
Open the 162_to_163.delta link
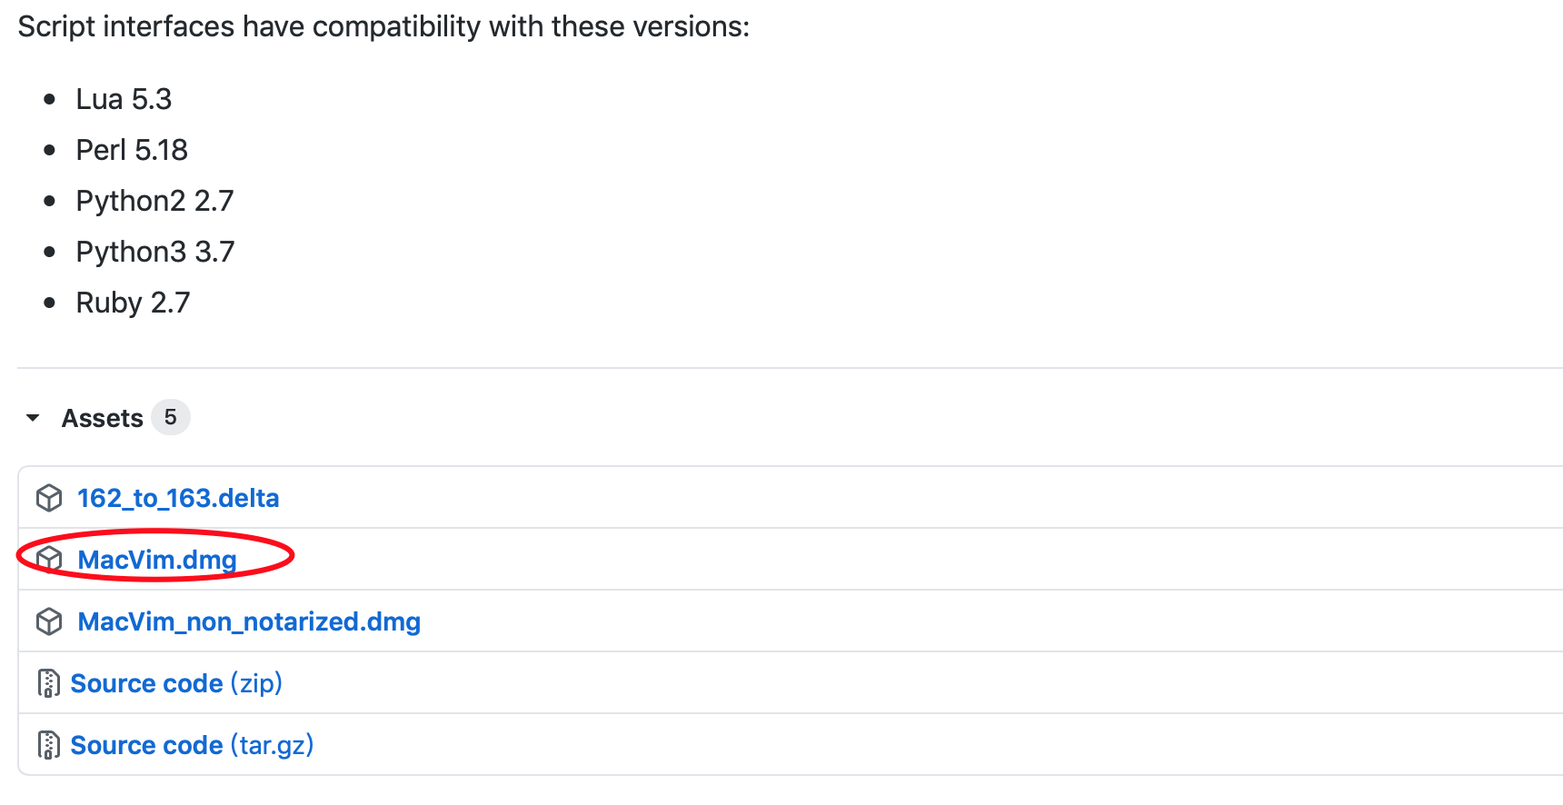click(x=178, y=498)
